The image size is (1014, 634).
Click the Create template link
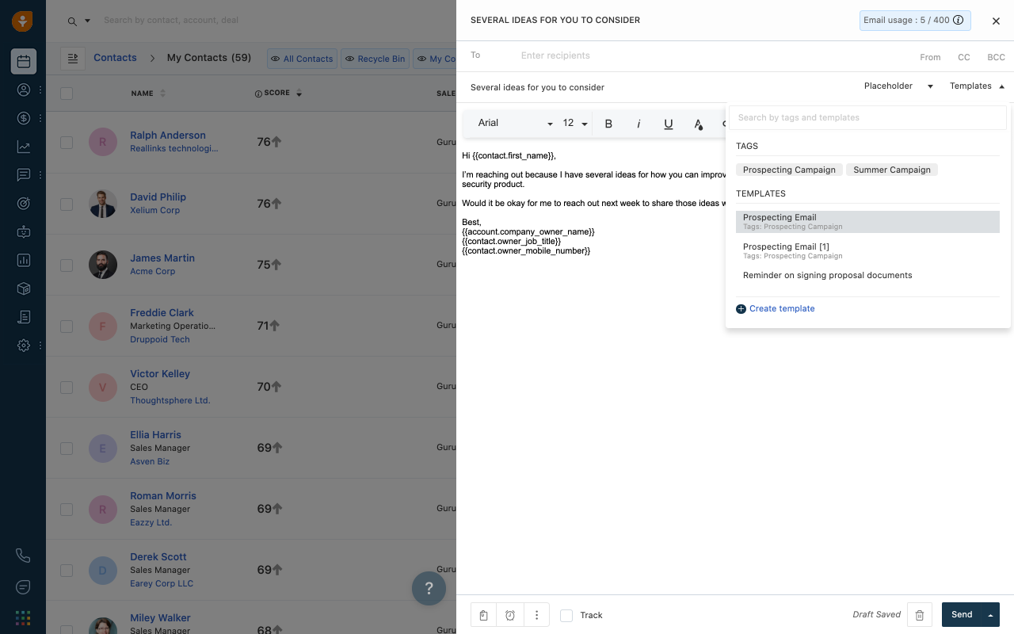[781, 309]
